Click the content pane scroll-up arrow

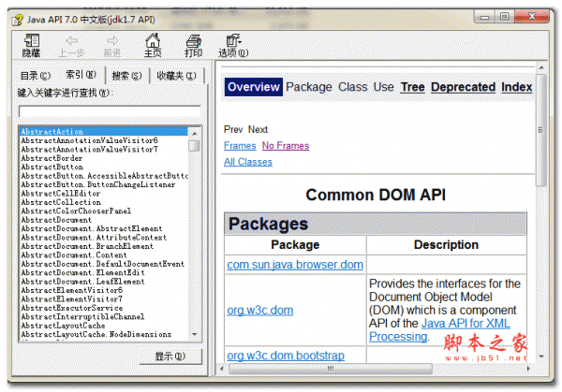pyautogui.click(x=541, y=67)
